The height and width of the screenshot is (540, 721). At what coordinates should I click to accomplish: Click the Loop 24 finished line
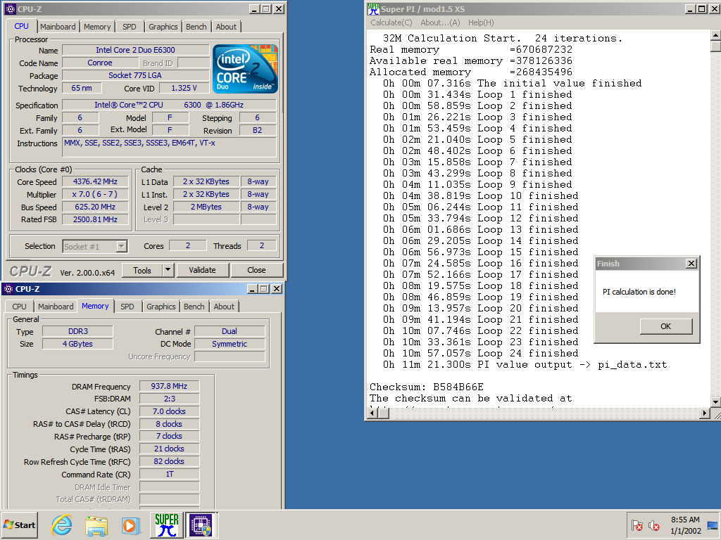tap(480, 354)
